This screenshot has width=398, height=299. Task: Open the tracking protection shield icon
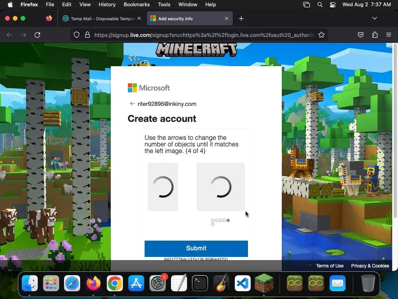[77, 35]
